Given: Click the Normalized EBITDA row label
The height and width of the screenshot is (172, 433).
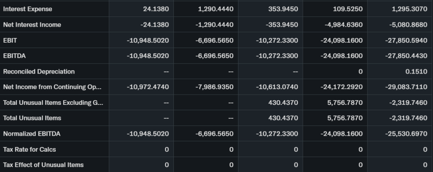Looking at the screenshot, I should 32,134.
